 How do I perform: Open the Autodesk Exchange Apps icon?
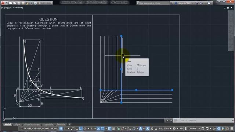(x=201, y=3)
